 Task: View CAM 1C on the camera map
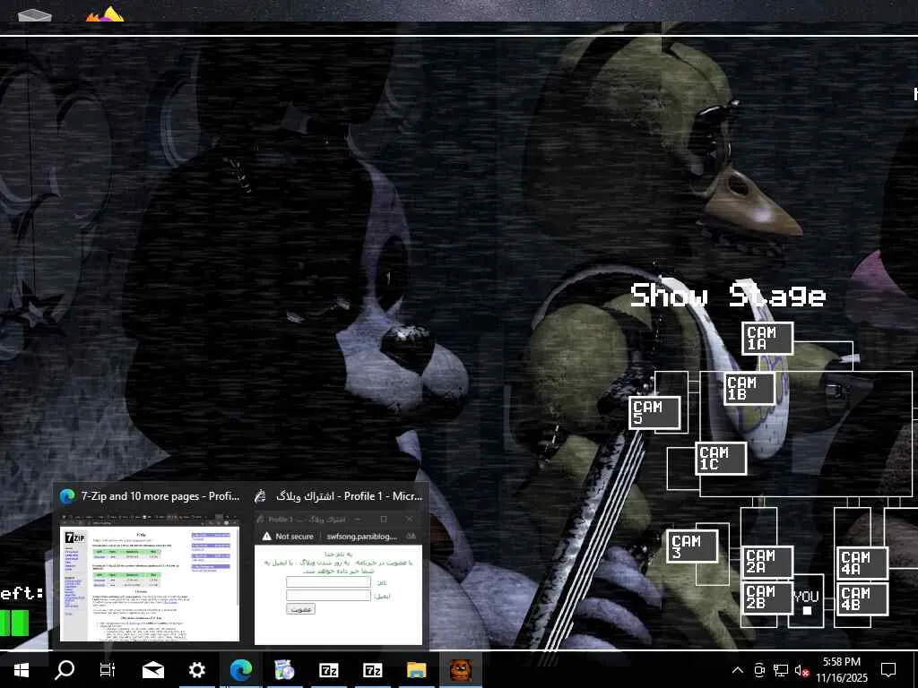(722, 458)
